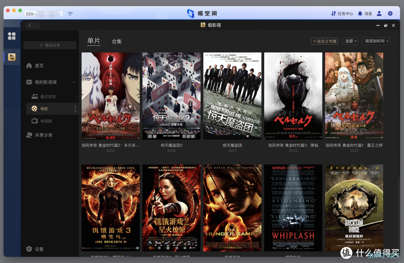Go to 首页 home
Image resolution: width=404 pixels, height=263 pixels.
click(x=35, y=66)
